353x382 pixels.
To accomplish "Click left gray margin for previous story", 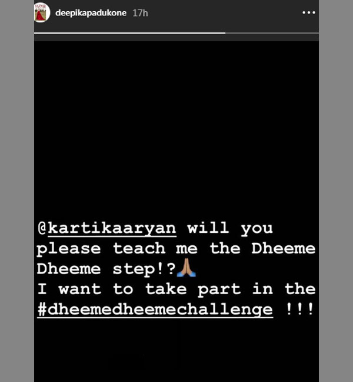I will 17,191.
